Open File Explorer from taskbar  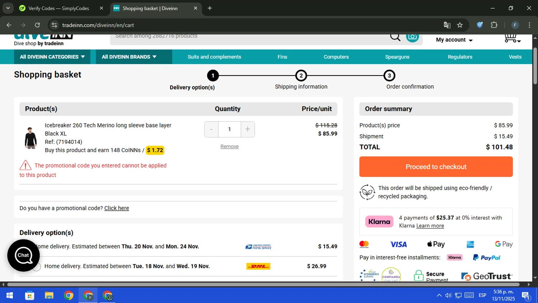49,295
